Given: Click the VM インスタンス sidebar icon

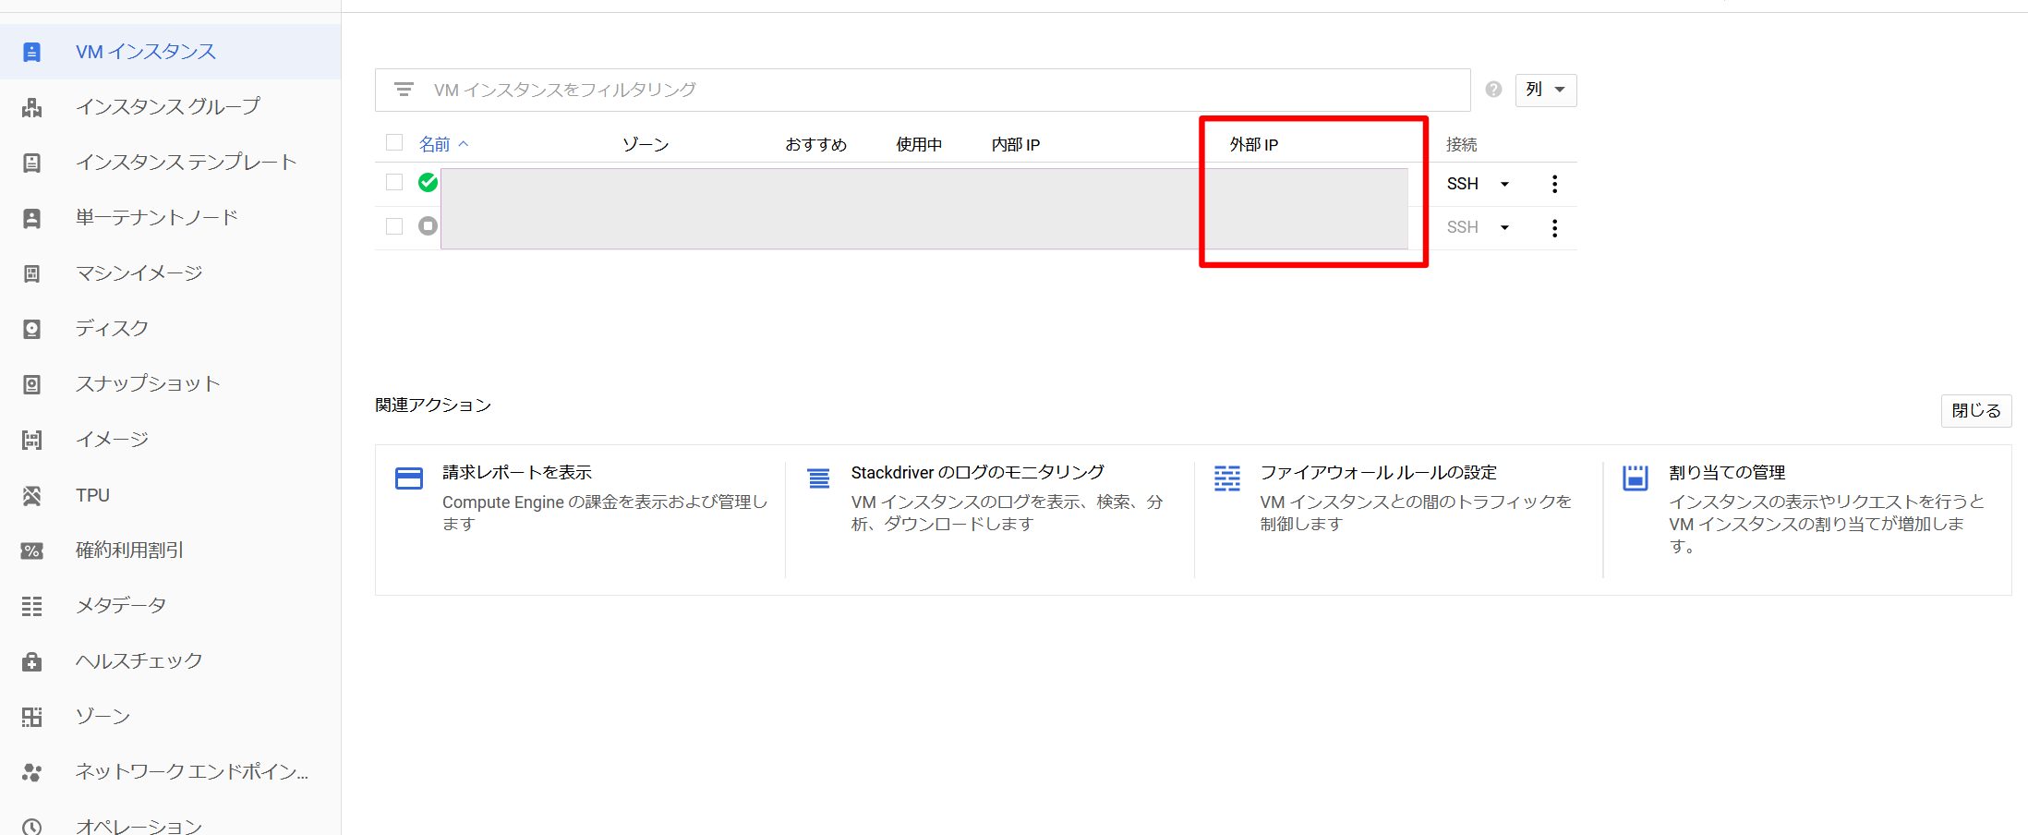Looking at the screenshot, I should 31,52.
